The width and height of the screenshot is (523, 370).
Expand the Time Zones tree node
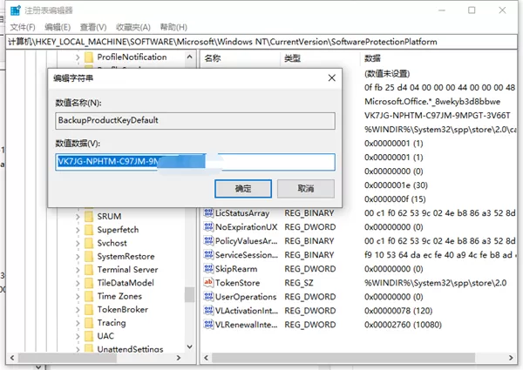[78, 296]
